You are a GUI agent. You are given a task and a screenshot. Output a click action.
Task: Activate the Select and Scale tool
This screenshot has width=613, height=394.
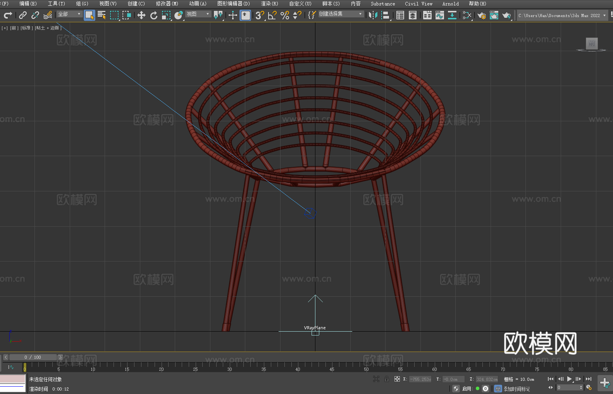[166, 15]
